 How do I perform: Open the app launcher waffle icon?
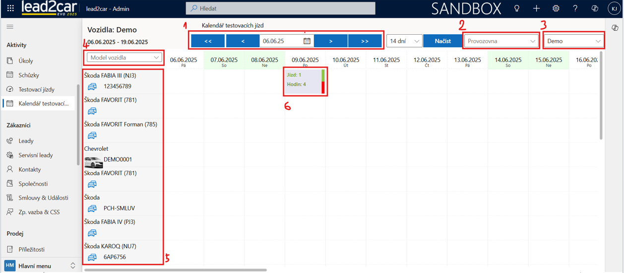10,8
